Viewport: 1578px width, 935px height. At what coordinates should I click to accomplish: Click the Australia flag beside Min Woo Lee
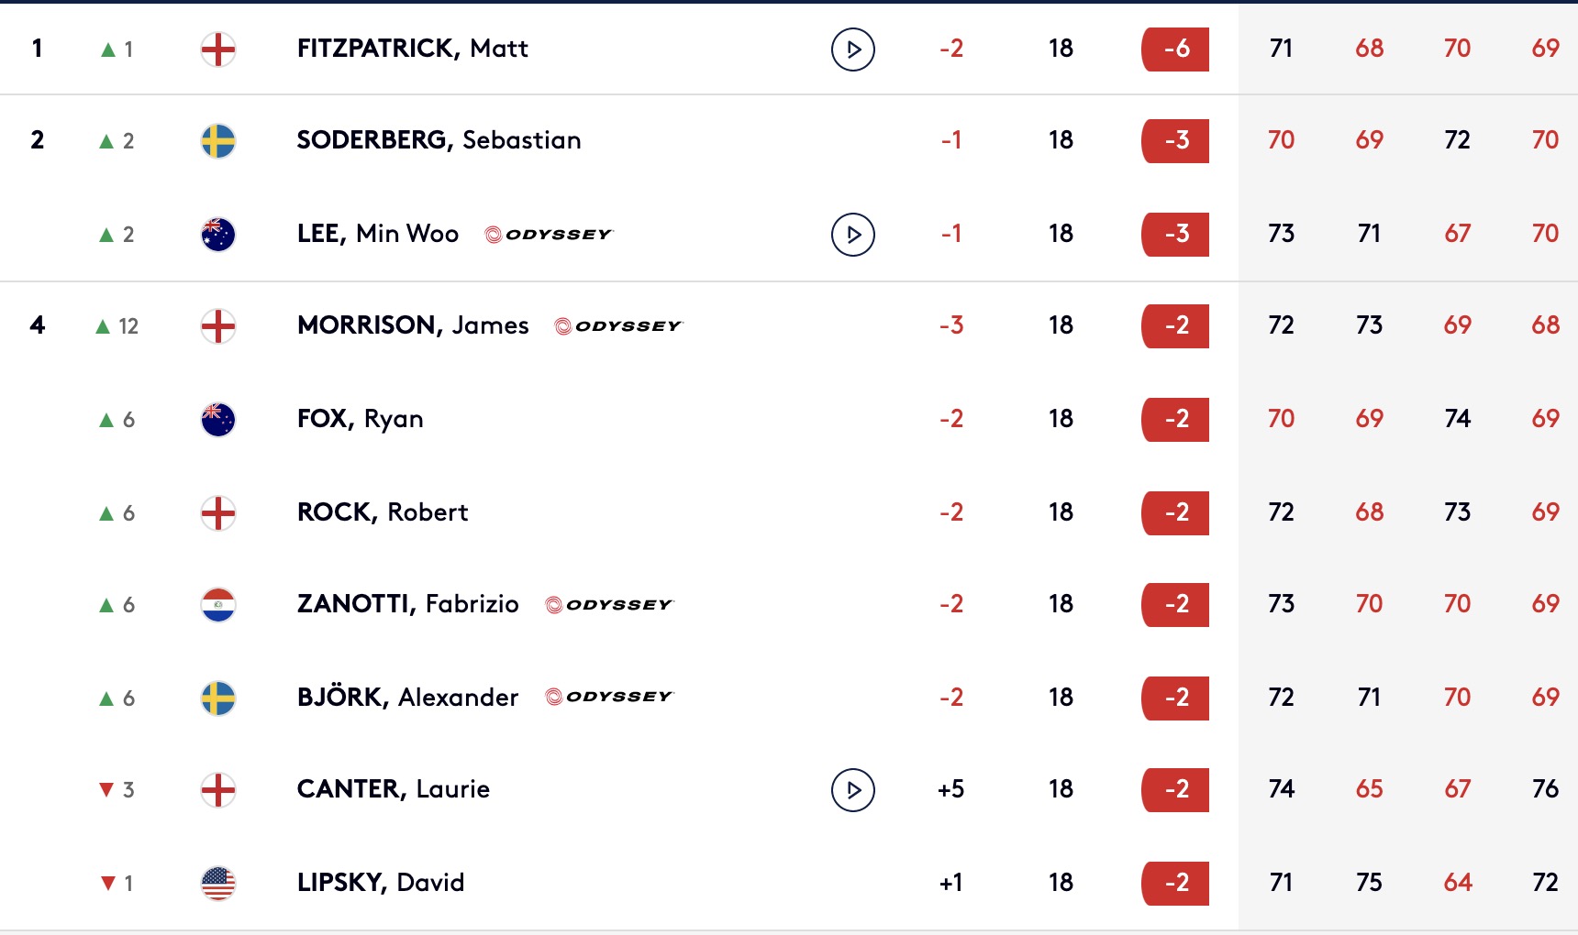pyautogui.click(x=218, y=235)
